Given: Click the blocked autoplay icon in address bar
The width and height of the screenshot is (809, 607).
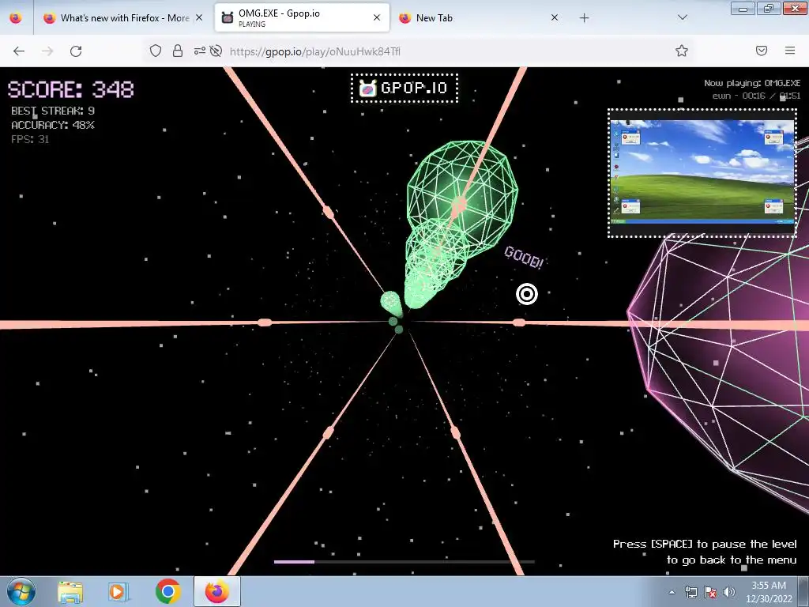Looking at the screenshot, I should click(216, 51).
